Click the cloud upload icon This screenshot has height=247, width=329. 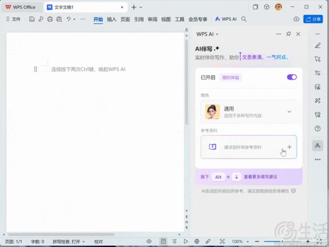(296, 19)
